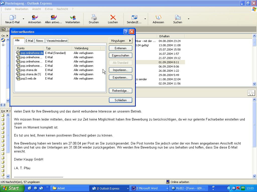Viewport: 257px width, 192px height.
Task: Open account Eigenschaften
Action: pos(120,55)
